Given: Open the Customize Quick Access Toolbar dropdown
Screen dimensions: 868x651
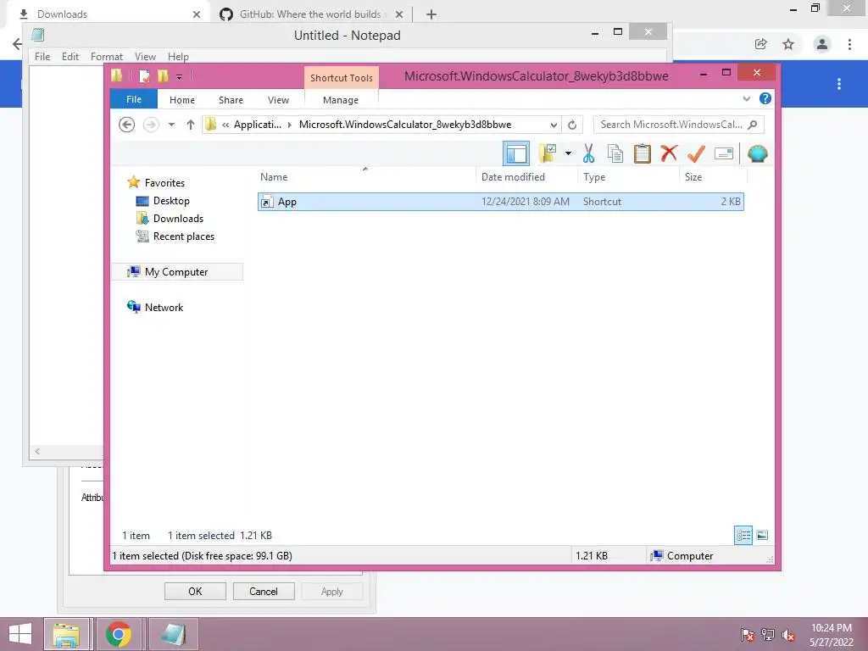Looking at the screenshot, I should click(179, 76).
